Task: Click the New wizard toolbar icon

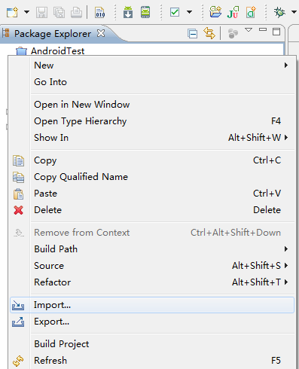Action: 12,12
